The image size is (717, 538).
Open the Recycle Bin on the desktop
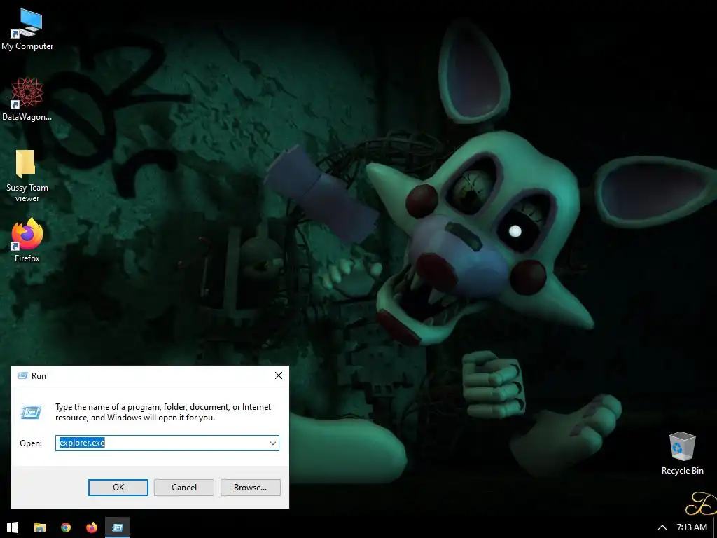(x=682, y=453)
